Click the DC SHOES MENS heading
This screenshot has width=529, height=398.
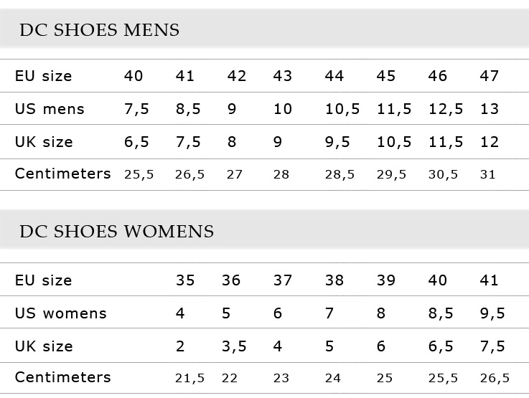pos(100,29)
